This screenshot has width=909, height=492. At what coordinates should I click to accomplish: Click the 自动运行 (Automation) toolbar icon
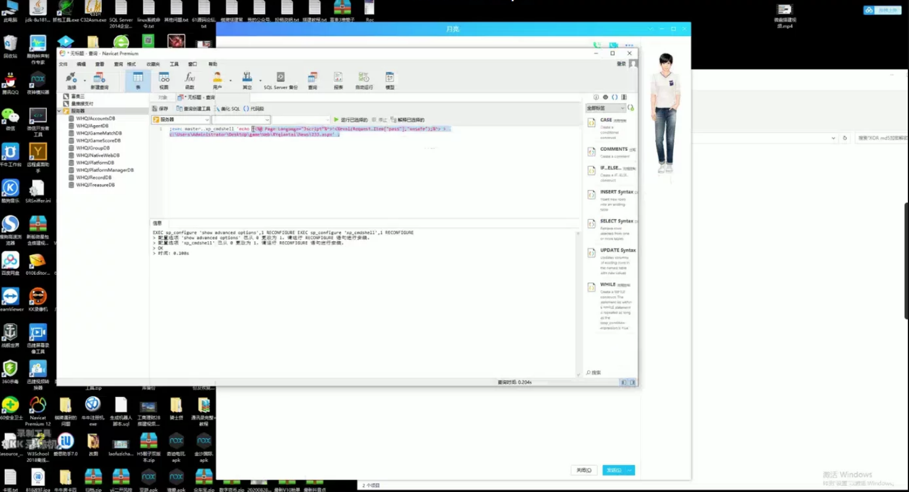point(364,80)
